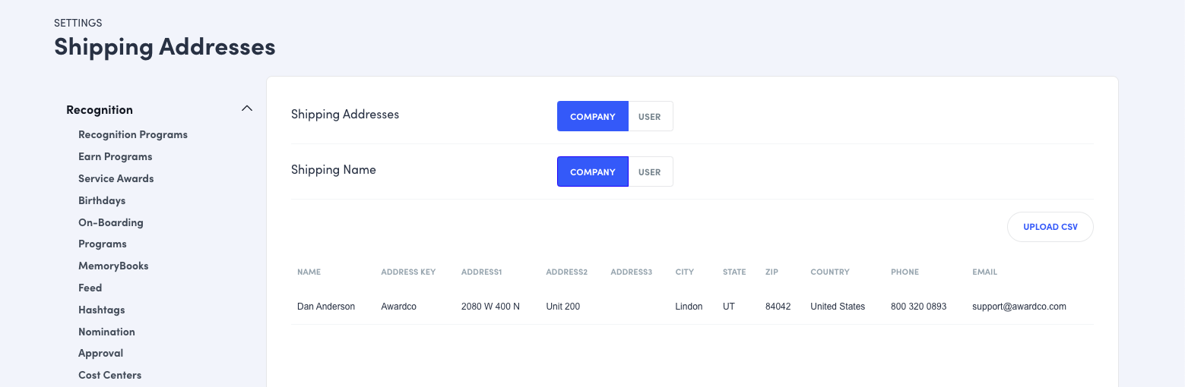This screenshot has height=387, width=1185.
Task: Set Shipping Name to User
Action: tap(650, 172)
